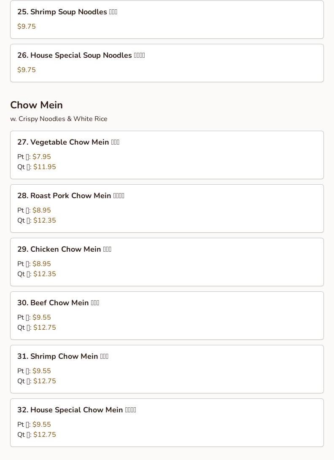This screenshot has width=334, height=460.
Task: Pick Roast Pork Chow Mein quart $12.35
Action: tap(45, 221)
